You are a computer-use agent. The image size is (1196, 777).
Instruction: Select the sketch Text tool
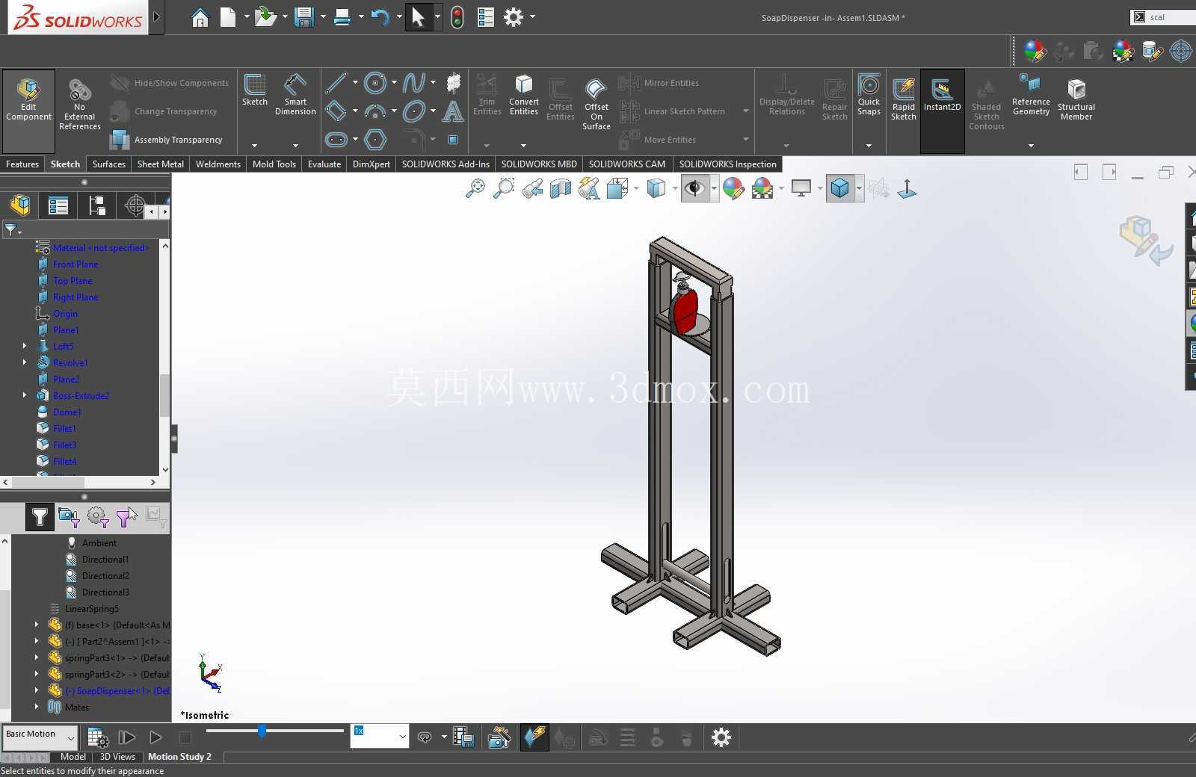tap(453, 111)
